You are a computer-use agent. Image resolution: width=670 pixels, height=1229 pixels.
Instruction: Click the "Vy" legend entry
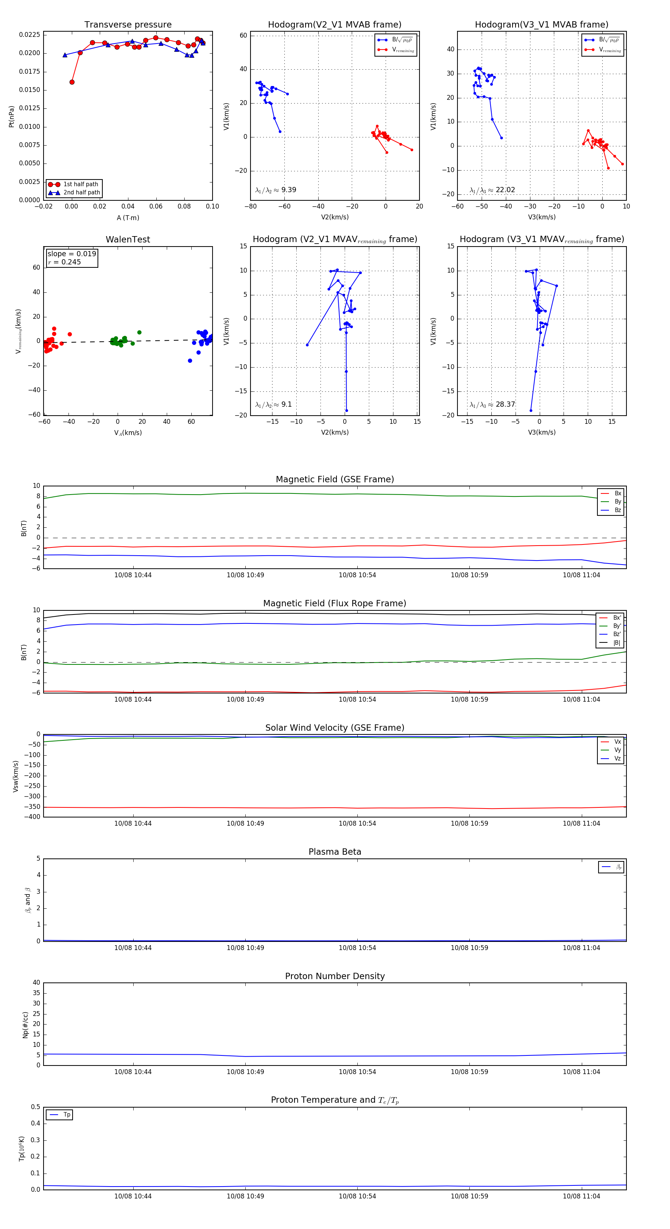click(611, 750)
